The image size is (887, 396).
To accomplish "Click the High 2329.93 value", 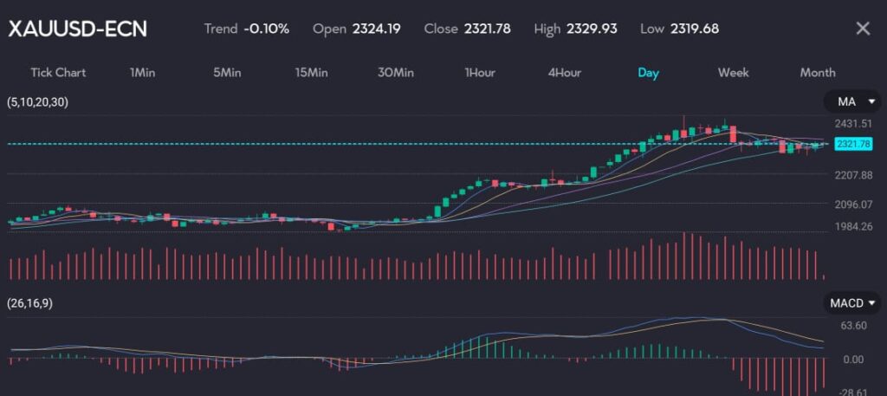I will click(592, 29).
